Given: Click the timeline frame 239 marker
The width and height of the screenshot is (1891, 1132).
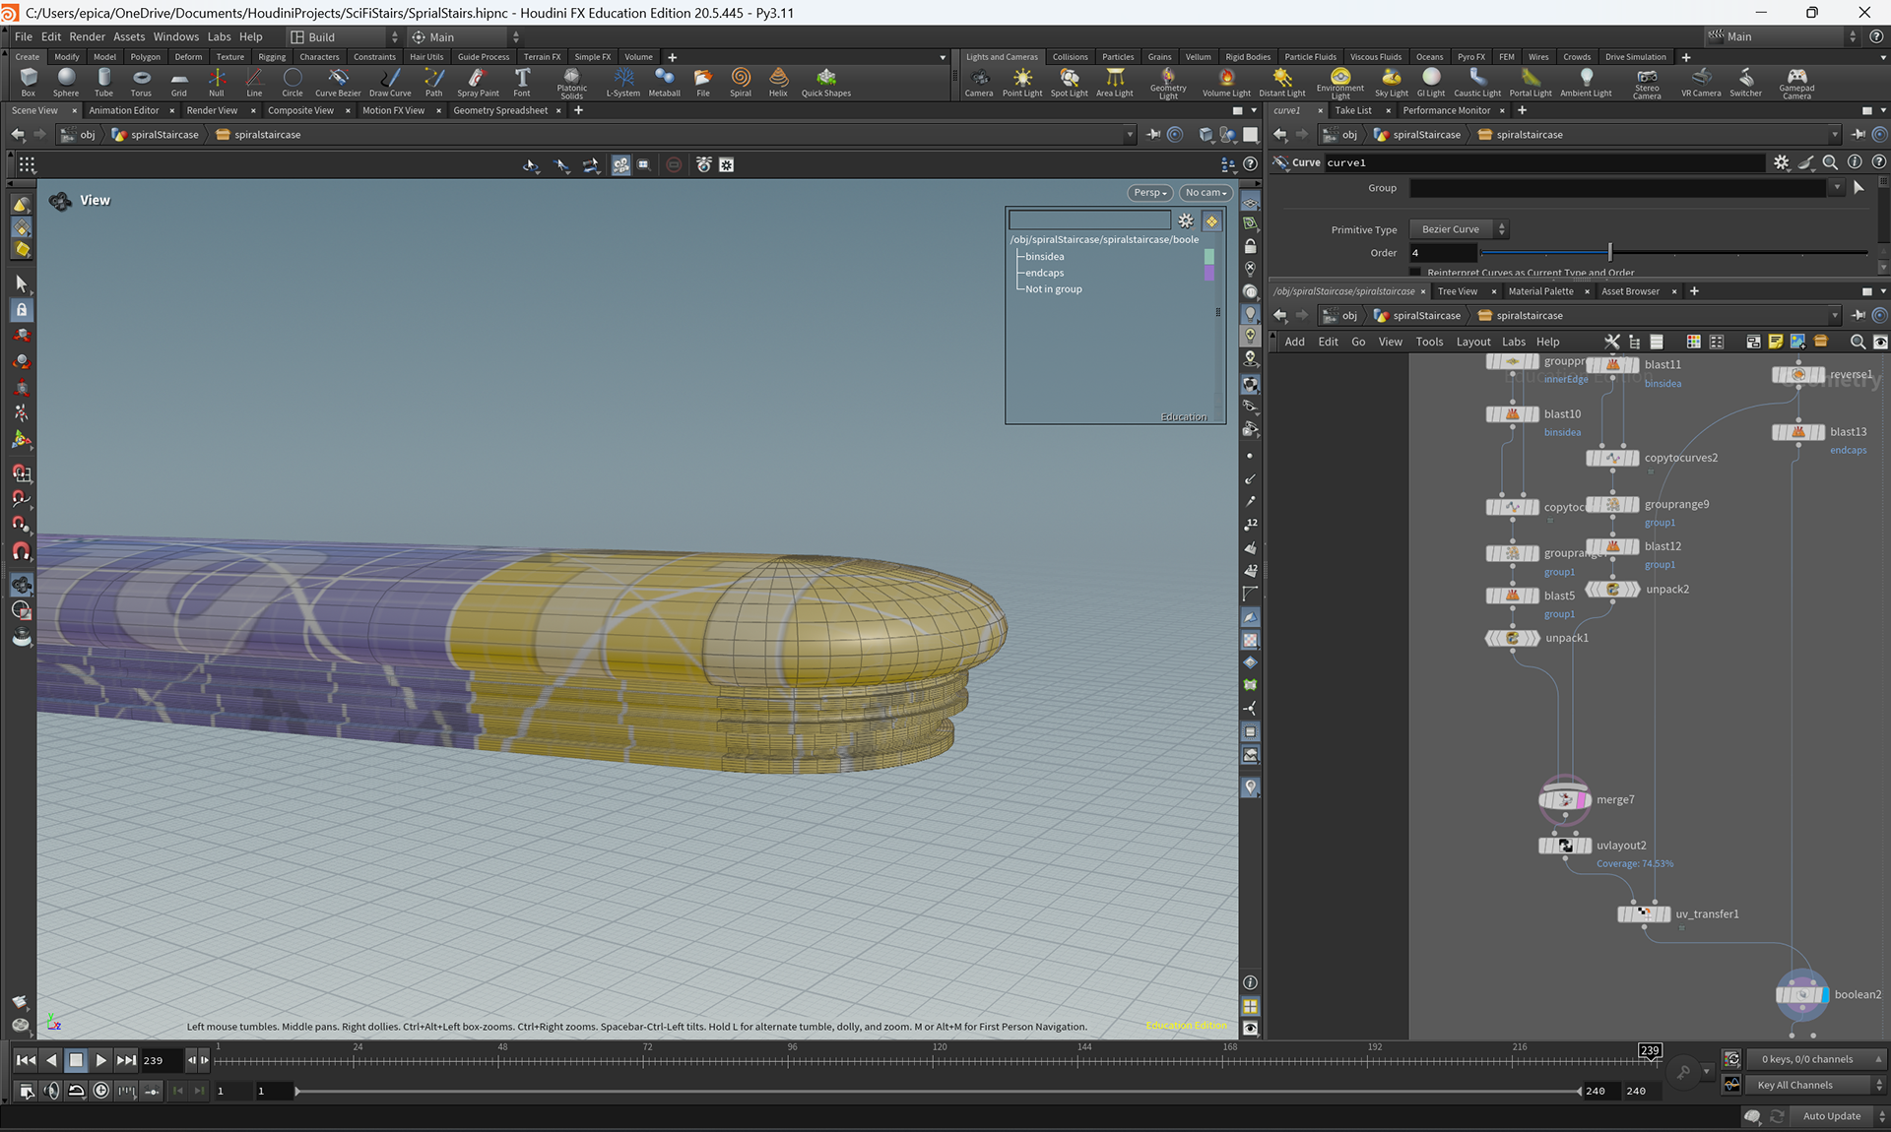Looking at the screenshot, I should [1650, 1050].
